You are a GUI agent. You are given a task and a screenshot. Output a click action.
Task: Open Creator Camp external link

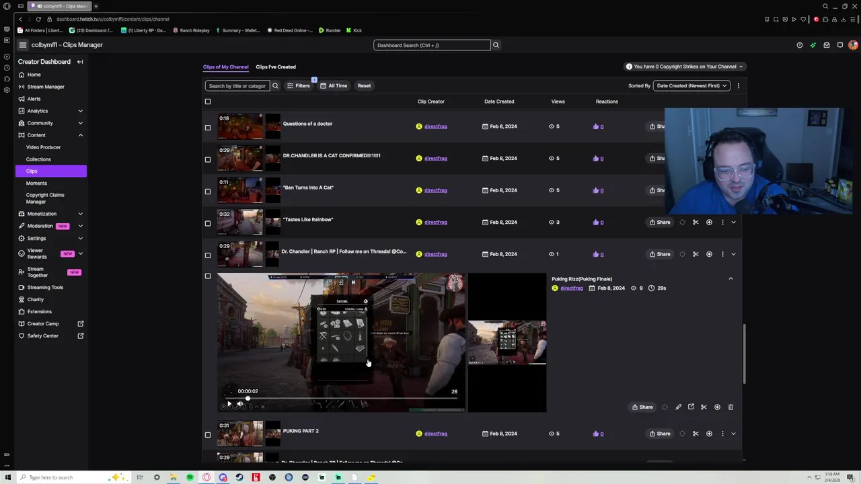(x=51, y=323)
